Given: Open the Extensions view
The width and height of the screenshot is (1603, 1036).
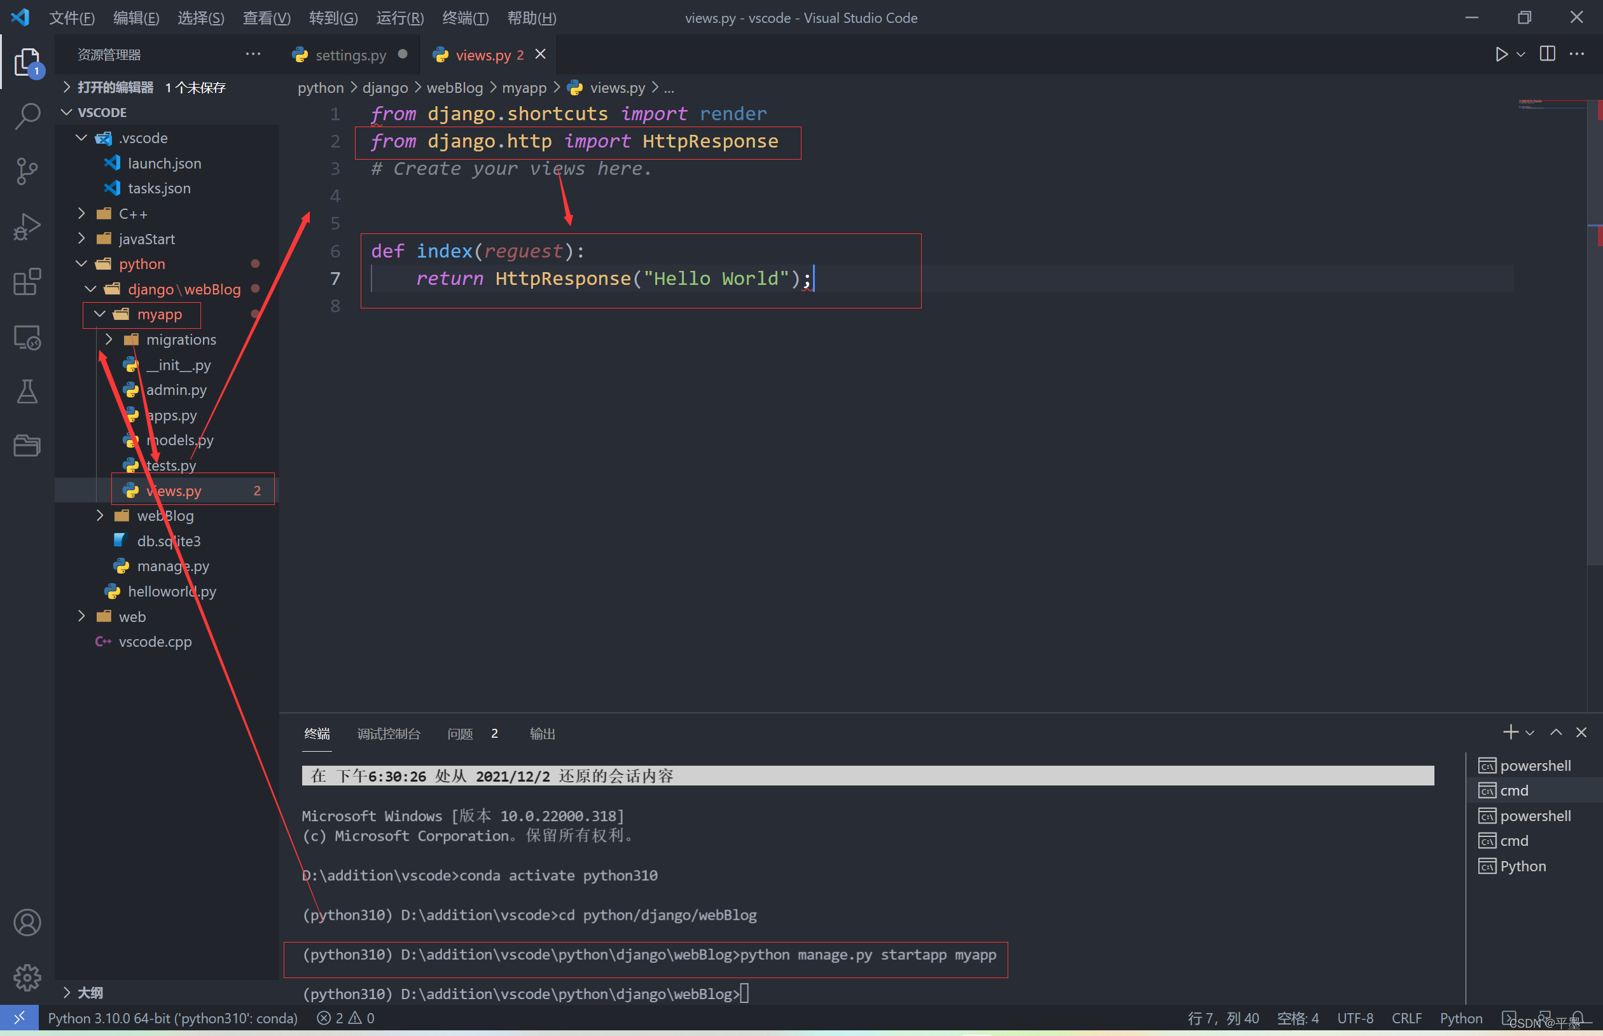Looking at the screenshot, I should (x=27, y=281).
